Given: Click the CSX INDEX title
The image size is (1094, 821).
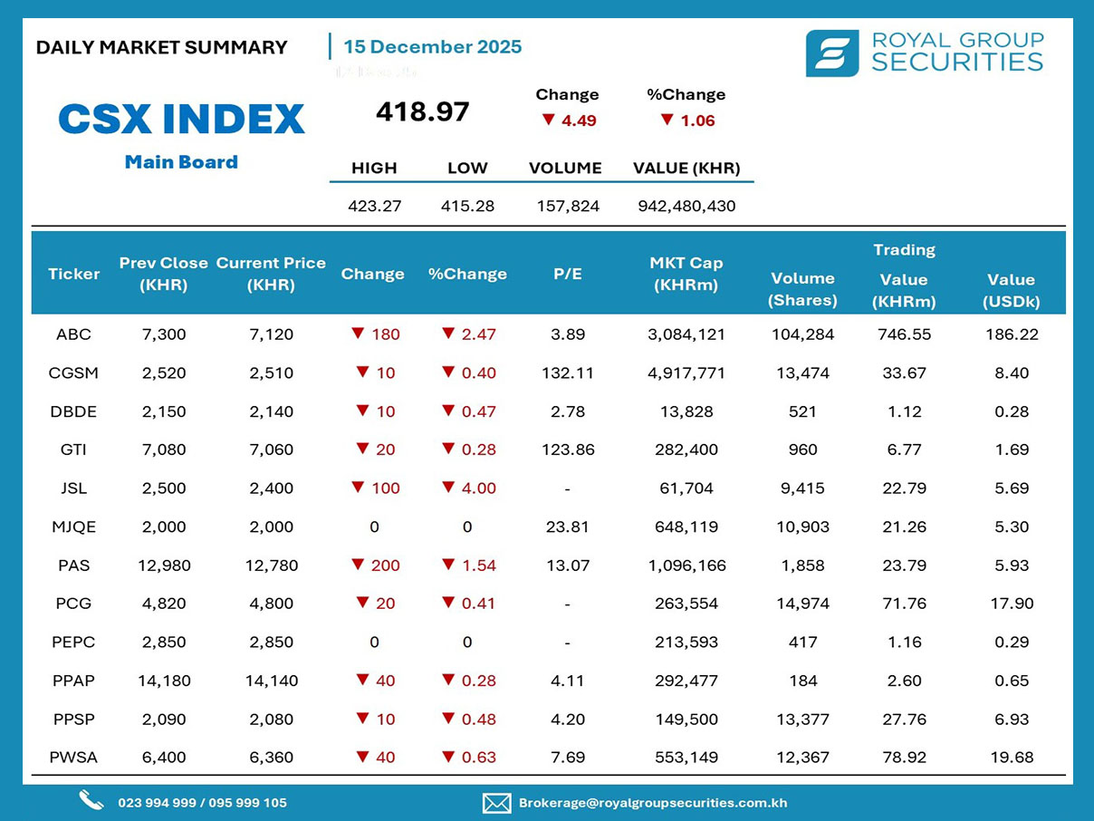Looking at the screenshot, I should coord(181,120).
